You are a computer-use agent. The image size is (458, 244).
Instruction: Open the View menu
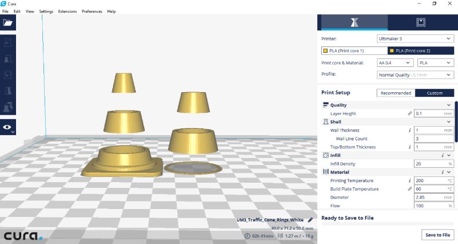30,11
